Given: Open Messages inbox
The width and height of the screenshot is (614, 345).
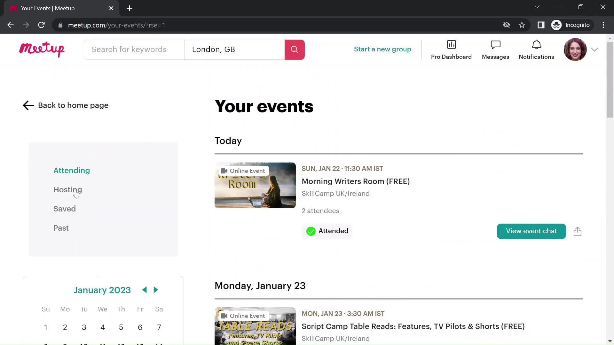Looking at the screenshot, I should coord(495,49).
